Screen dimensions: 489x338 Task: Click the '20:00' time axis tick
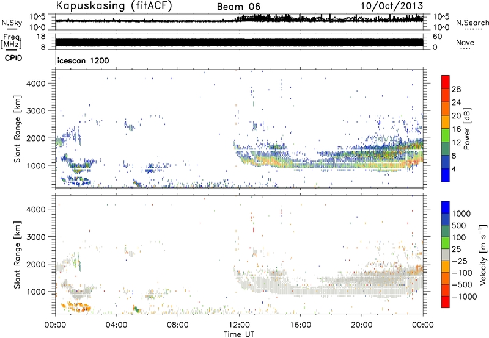tap(361, 325)
